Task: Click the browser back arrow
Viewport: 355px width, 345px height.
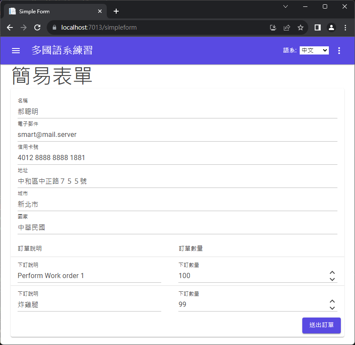Action: 10,27
